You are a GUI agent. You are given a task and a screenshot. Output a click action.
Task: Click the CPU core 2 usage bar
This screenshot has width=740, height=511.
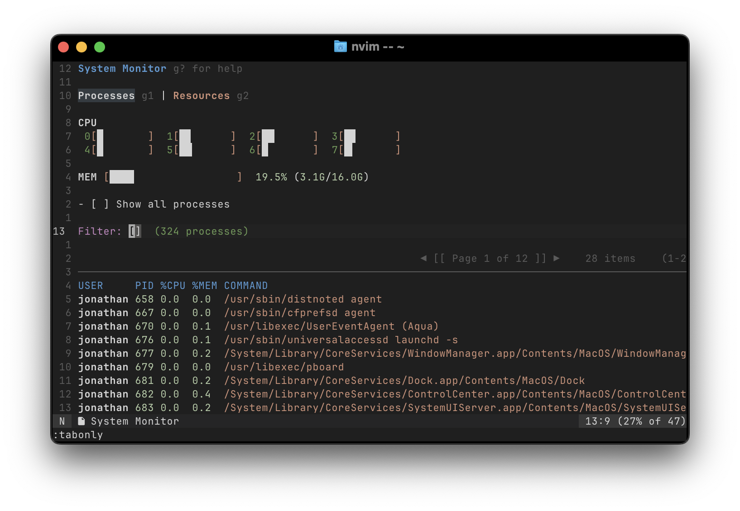point(287,136)
